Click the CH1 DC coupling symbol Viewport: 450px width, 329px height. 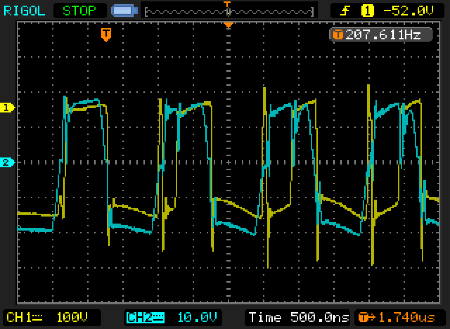coord(37,318)
